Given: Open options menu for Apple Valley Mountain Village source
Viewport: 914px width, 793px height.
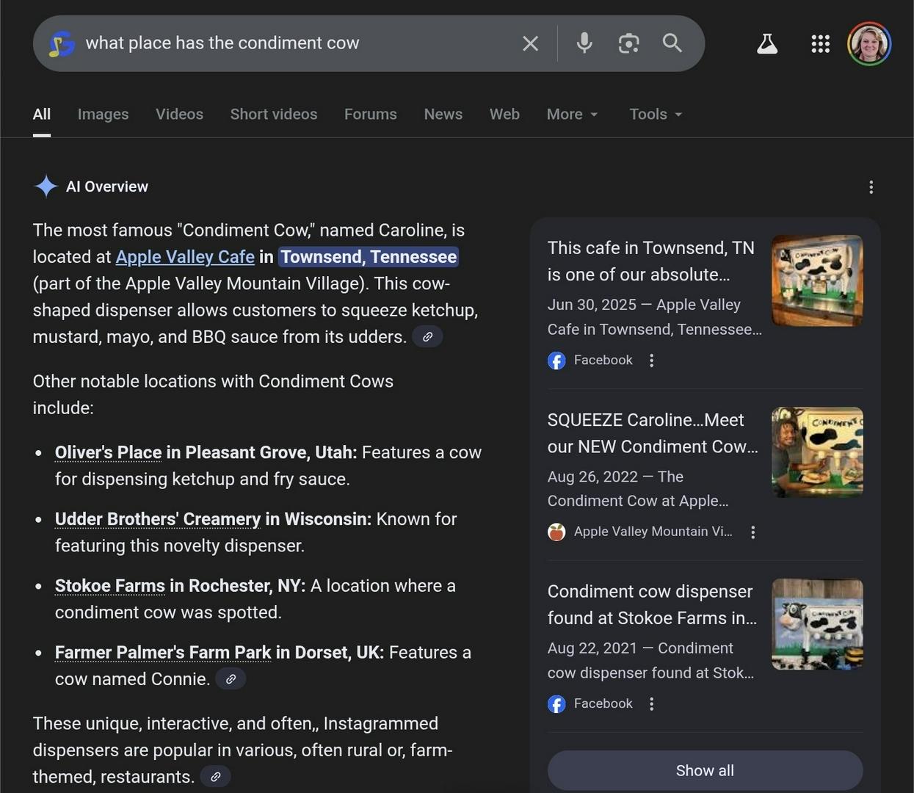Looking at the screenshot, I should click(x=752, y=532).
